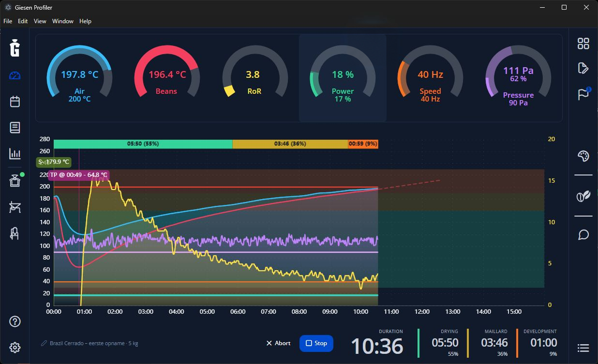Click the Giesen Profiler title bar icon

[8, 8]
